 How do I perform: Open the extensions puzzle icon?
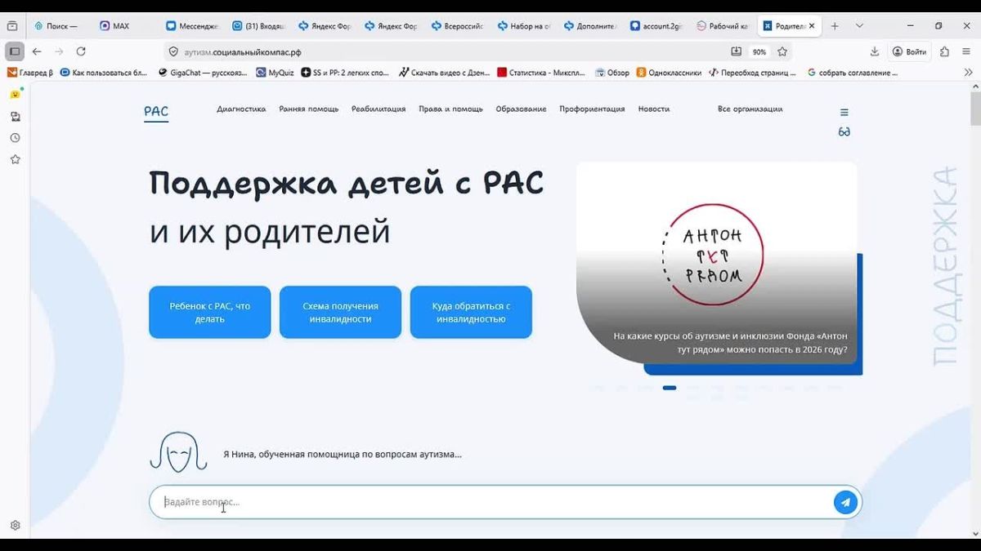tap(945, 51)
